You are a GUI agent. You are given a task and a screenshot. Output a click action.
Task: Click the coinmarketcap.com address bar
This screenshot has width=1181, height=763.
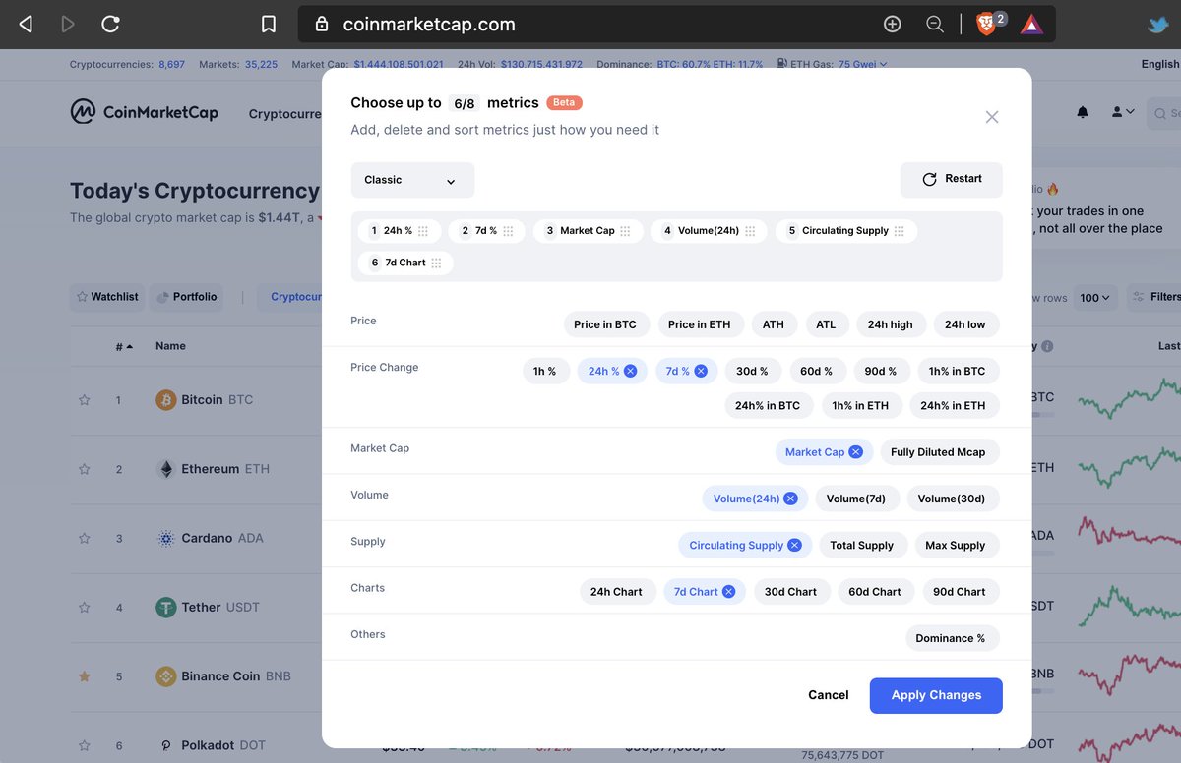pyautogui.click(x=676, y=24)
